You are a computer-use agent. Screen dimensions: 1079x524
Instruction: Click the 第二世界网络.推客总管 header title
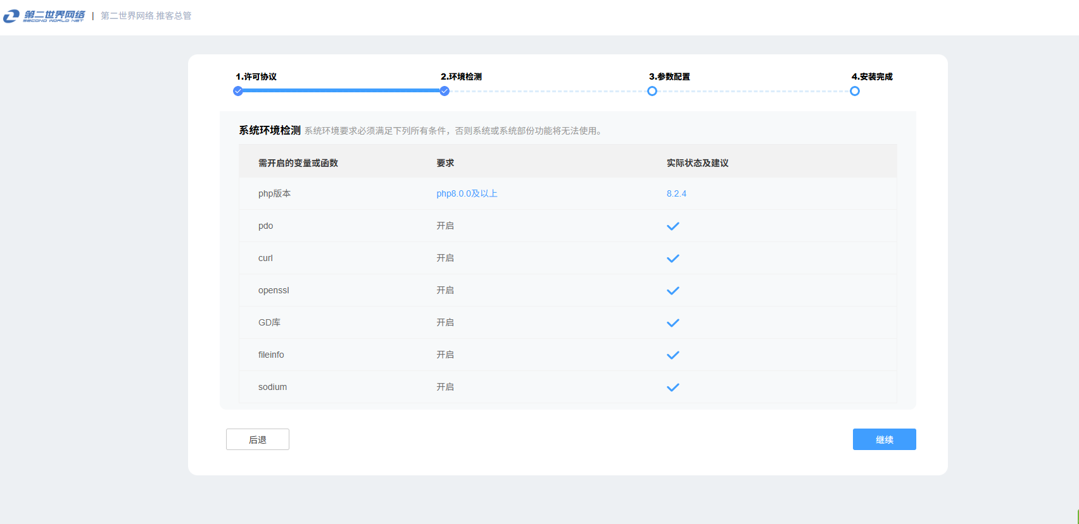coord(146,16)
